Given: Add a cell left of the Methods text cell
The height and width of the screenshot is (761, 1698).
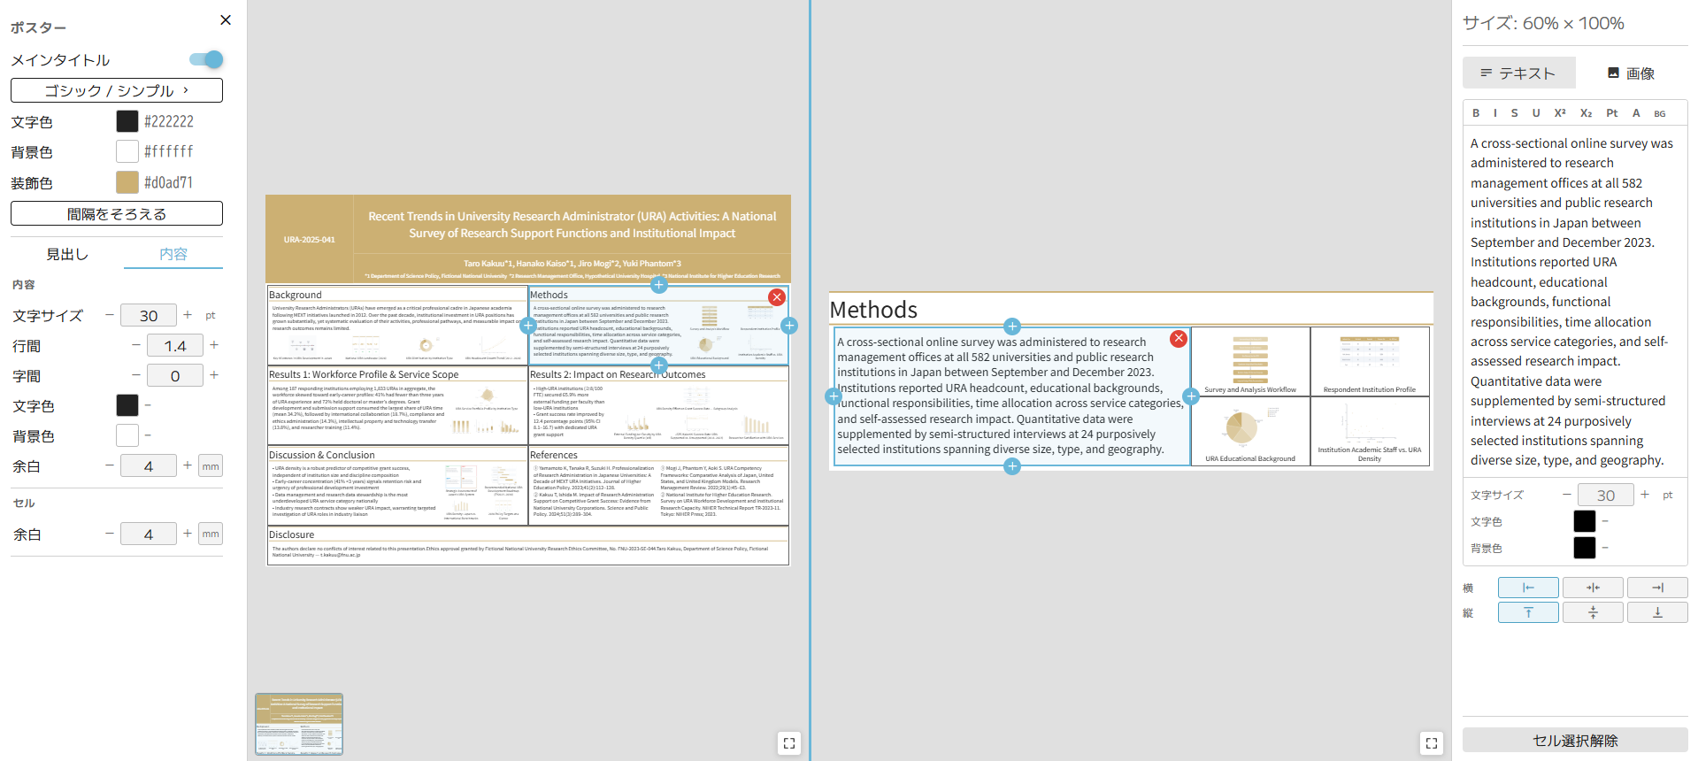Looking at the screenshot, I should 834,396.
